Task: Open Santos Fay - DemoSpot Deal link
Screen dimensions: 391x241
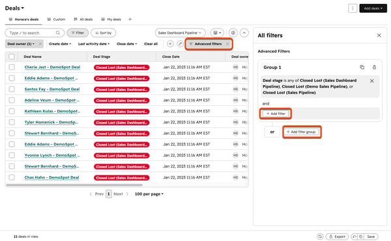Action: (52, 89)
